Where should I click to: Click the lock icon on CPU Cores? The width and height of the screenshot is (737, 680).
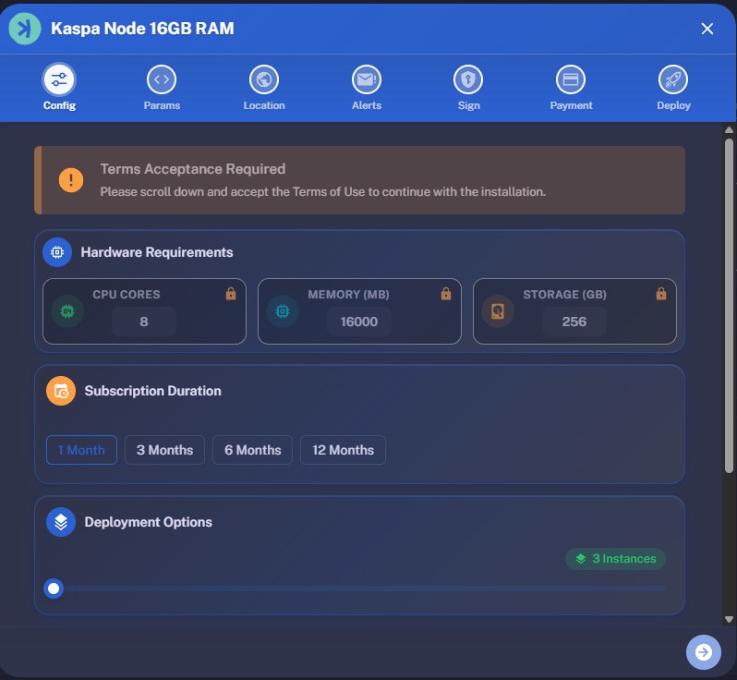231,294
